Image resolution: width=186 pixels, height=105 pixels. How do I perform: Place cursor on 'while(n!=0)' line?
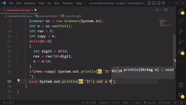pyautogui.click(x=40, y=41)
